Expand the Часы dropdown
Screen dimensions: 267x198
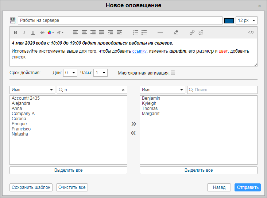[100, 73]
